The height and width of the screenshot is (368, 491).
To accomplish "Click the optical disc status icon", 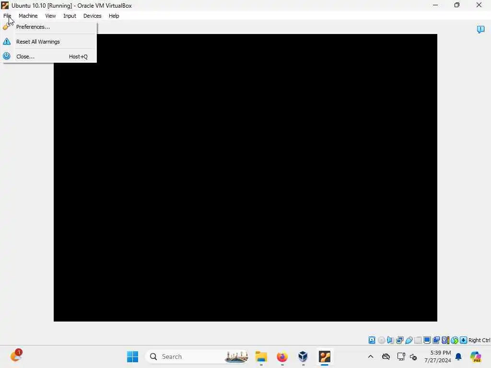I will tap(381, 340).
